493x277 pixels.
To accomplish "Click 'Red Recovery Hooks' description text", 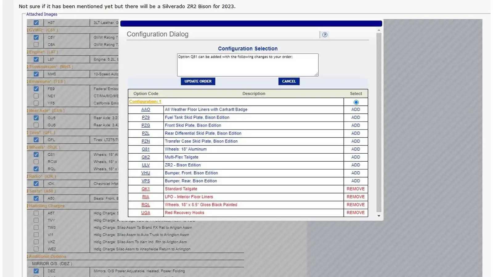I will pos(184,213).
